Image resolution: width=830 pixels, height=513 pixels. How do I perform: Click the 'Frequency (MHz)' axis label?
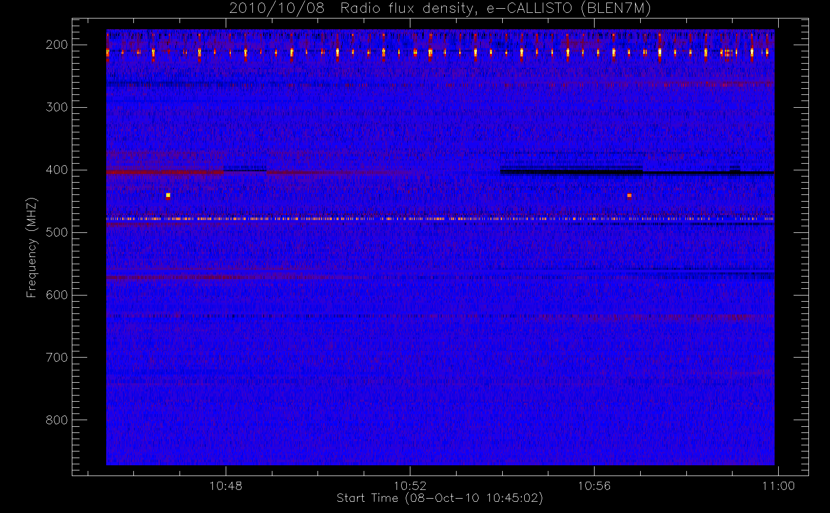(32, 247)
